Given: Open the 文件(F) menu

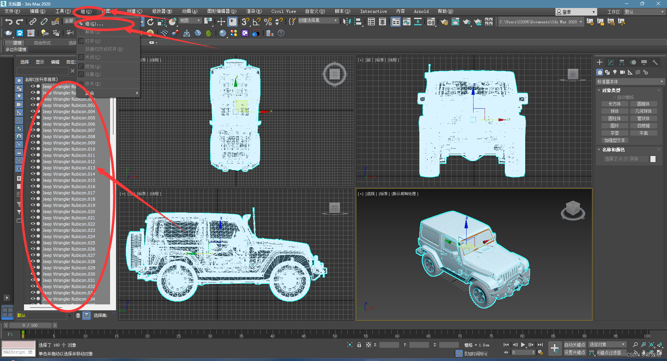Looking at the screenshot, I should click(12, 11).
